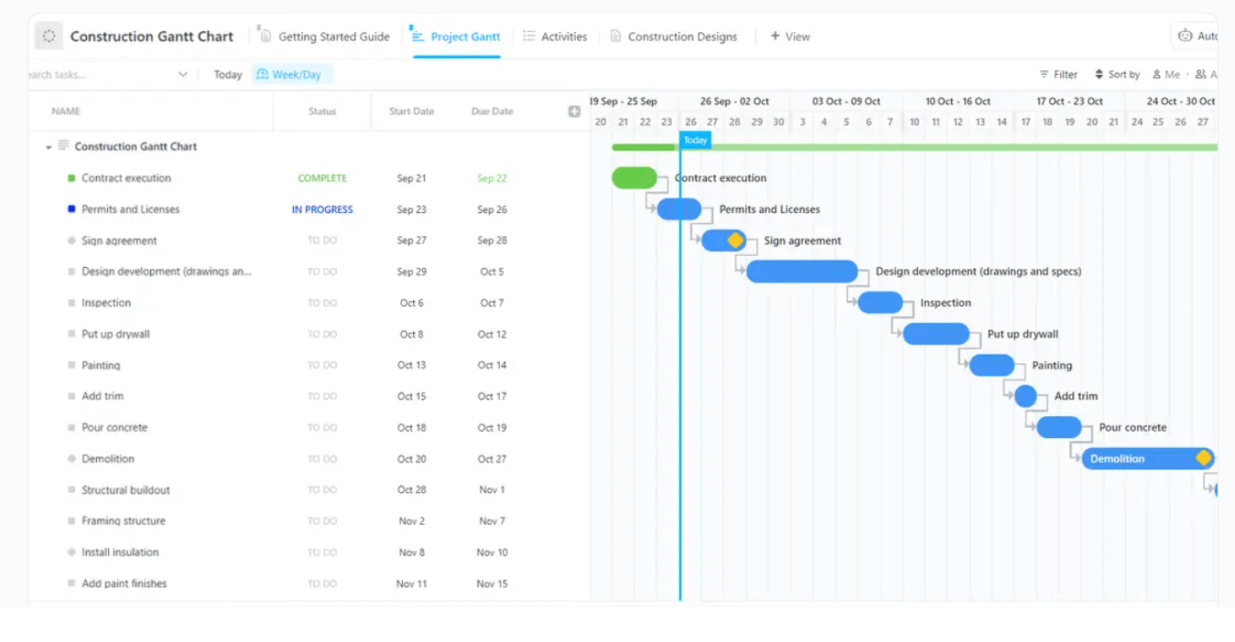The image size is (1235, 642).
Task: Switch to the Activities tab
Action: coord(557,37)
